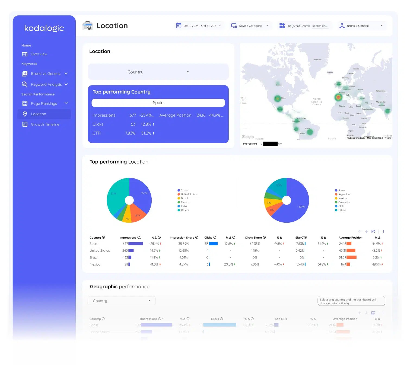
Task: Click the Keyword Search grid icon
Action: [282, 26]
